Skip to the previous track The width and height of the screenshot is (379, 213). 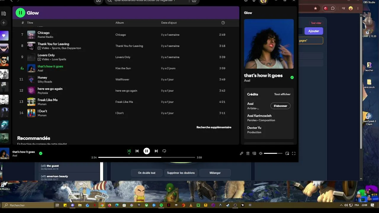[137, 151]
